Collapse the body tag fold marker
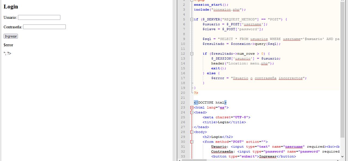This screenshot has height=161, width=348. 192,132
